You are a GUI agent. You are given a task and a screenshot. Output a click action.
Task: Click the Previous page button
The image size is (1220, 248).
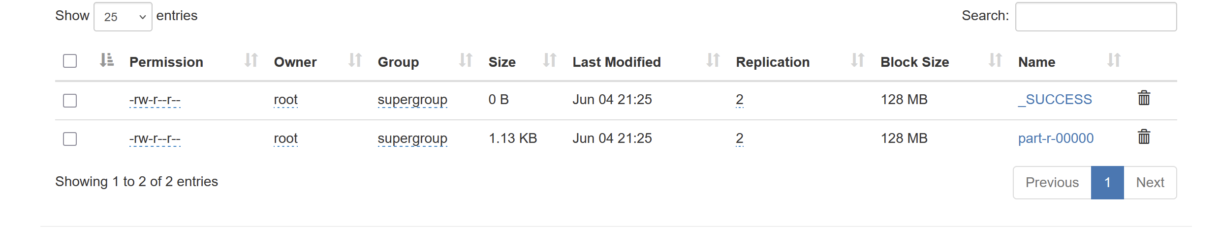click(1052, 183)
